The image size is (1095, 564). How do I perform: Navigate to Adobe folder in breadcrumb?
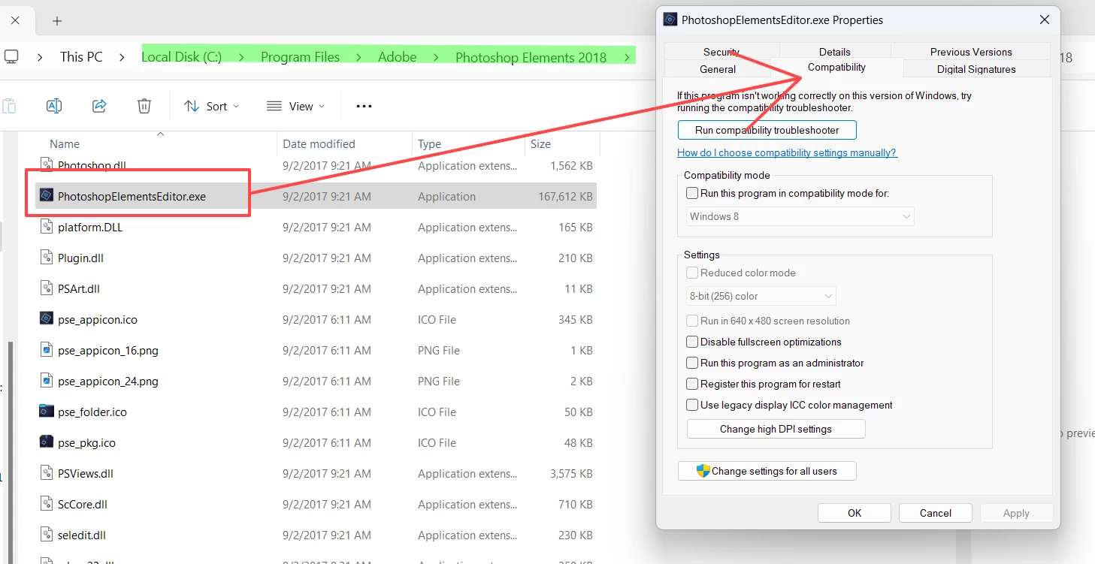point(397,57)
